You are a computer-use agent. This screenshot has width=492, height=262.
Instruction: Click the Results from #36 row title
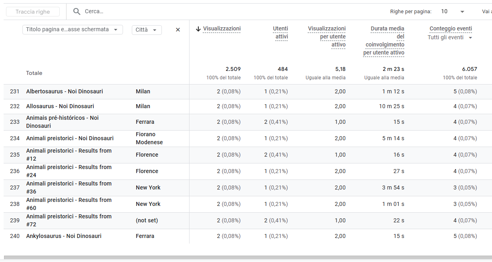(x=69, y=187)
